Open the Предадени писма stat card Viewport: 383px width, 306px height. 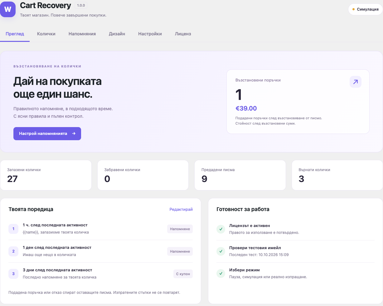pos(240,175)
